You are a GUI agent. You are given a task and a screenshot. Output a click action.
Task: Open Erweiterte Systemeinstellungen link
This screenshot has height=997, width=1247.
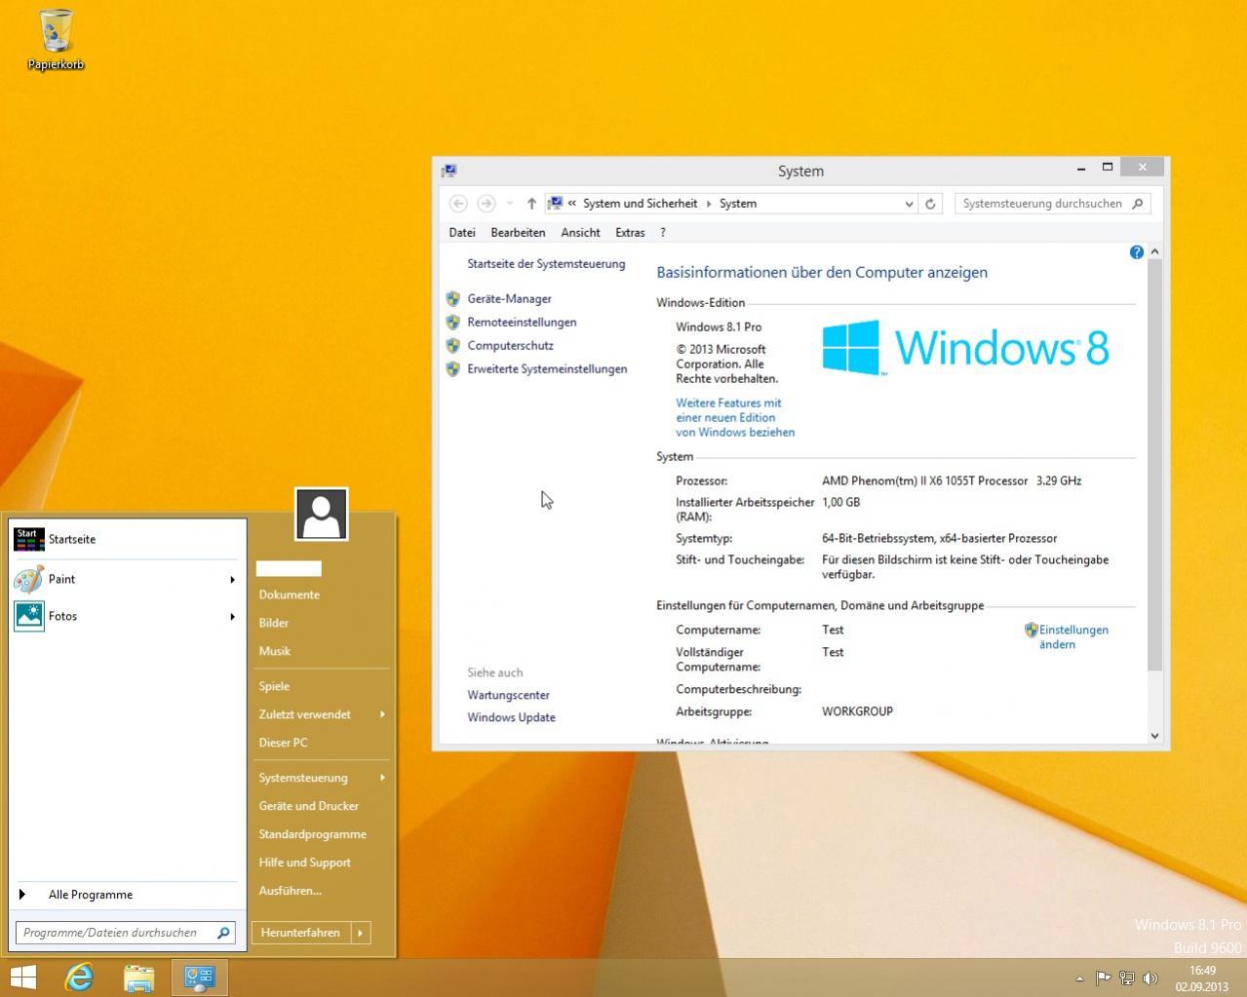point(547,369)
